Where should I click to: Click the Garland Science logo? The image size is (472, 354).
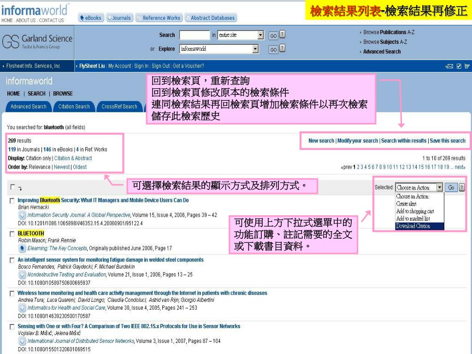coord(37,41)
